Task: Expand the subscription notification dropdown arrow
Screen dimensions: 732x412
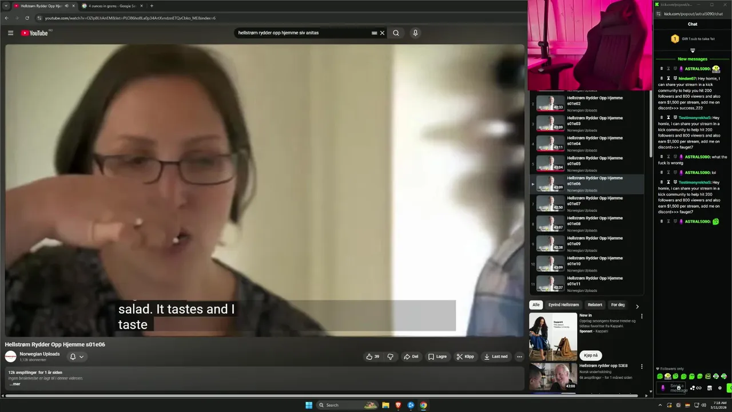Action: point(81,356)
